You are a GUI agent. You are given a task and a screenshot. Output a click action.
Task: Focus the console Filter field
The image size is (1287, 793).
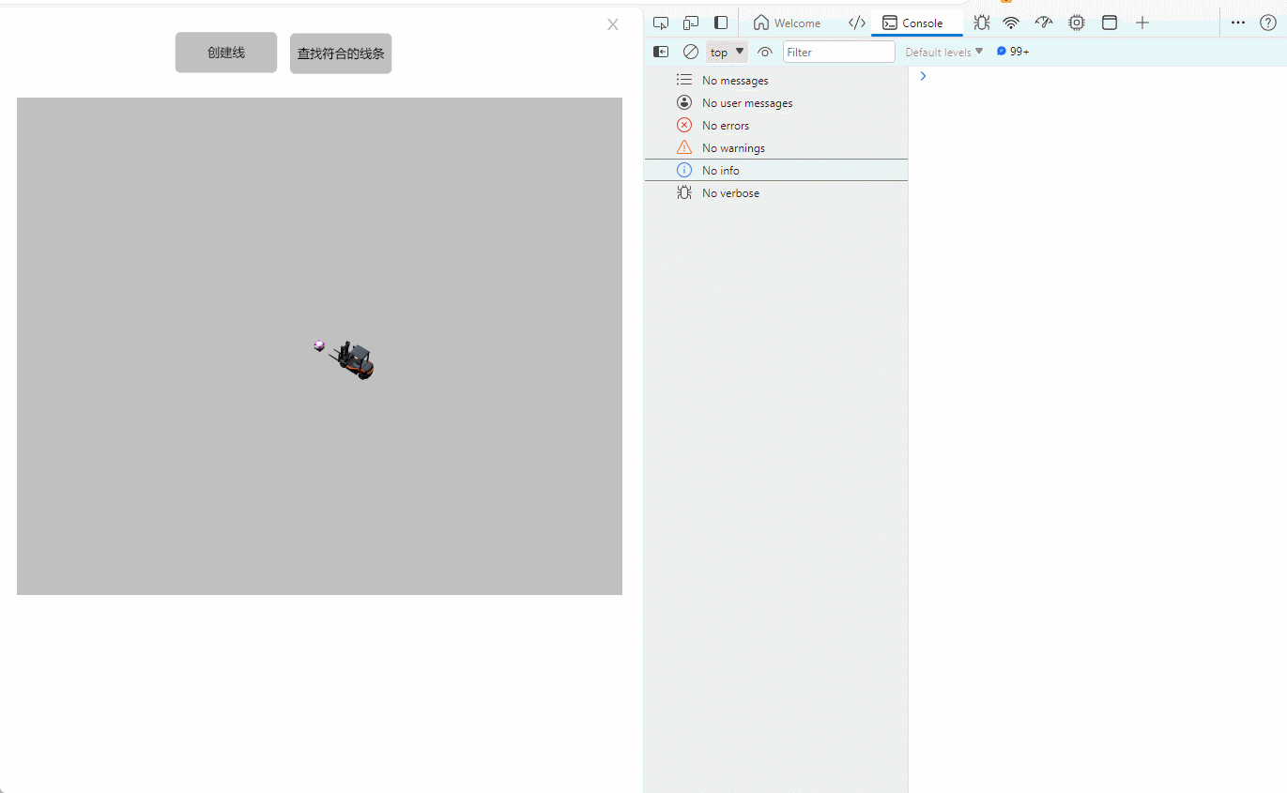coord(838,52)
